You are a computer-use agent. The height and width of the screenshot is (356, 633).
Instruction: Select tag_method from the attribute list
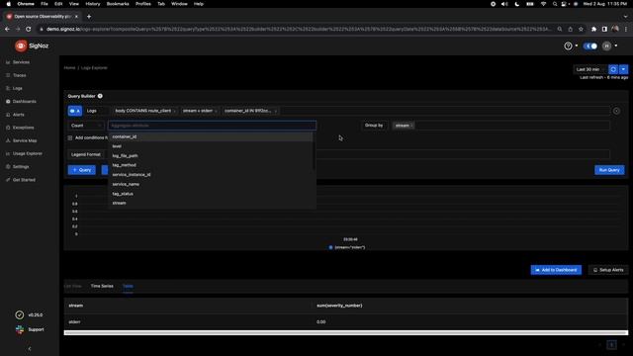coord(210,165)
